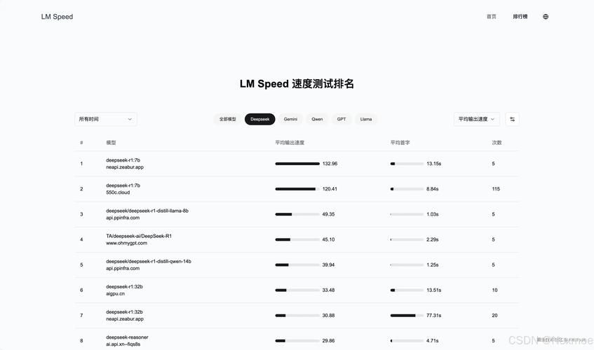Image resolution: width=594 pixels, height=350 pixels.
Task: Open the 平均输出速度 sort dropdown
Action: pos(477,119)
